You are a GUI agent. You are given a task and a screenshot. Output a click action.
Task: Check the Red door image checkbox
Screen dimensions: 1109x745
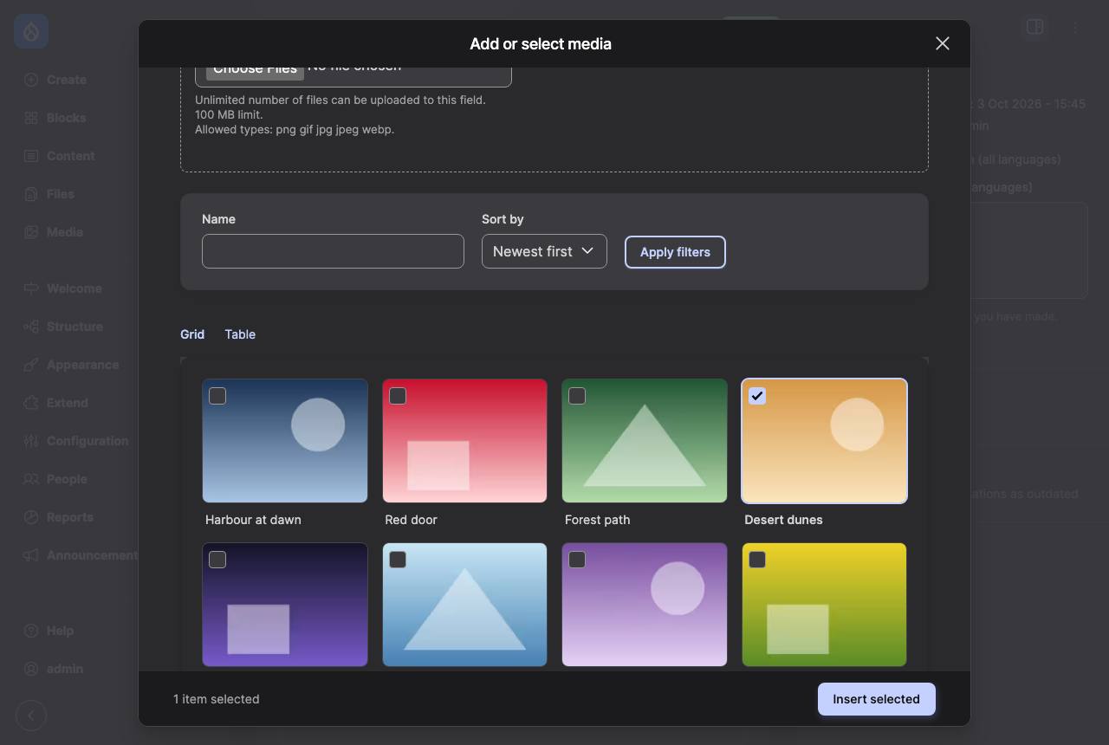click(398, 396)
